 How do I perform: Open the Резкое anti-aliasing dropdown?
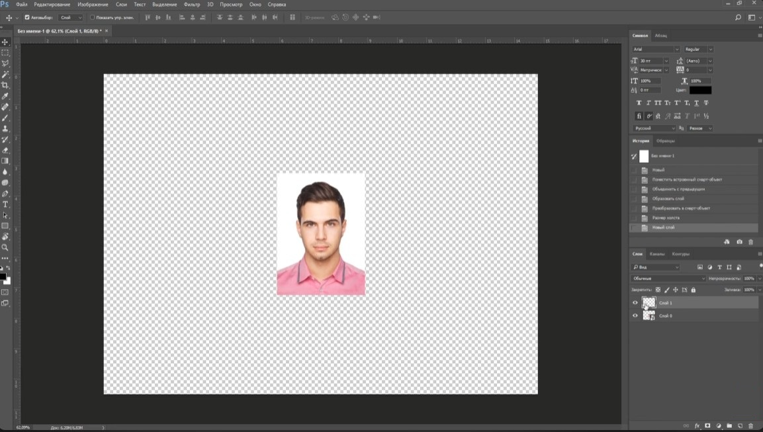coord(701,128)
